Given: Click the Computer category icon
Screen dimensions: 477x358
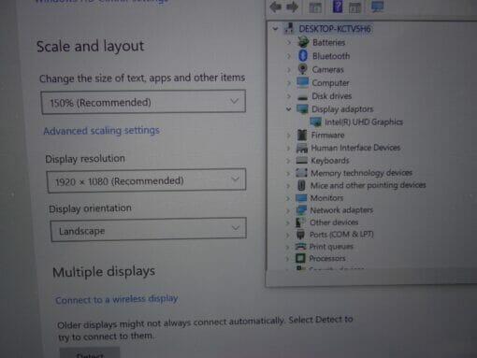Looking at the screenshot, I should click(x=302, y=82).
